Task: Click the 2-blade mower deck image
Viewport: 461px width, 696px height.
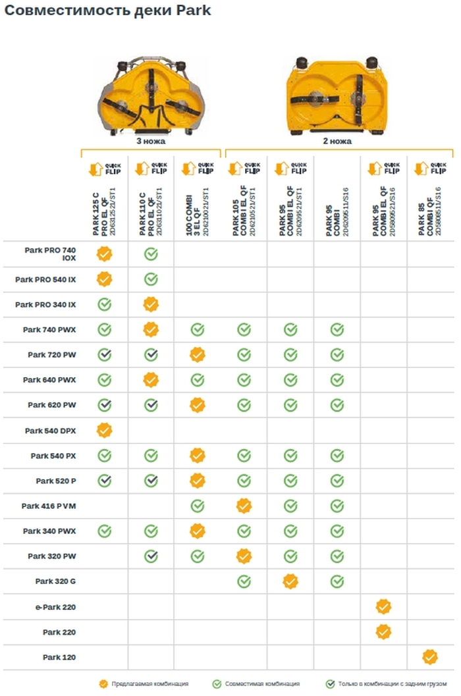Action: (337, 95)
